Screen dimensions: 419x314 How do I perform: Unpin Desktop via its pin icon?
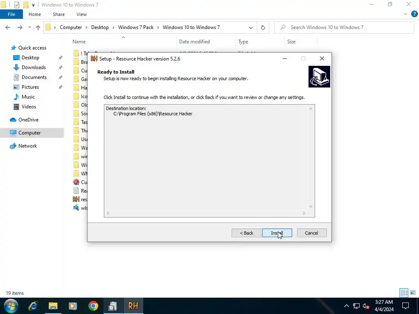pos(61,58)
